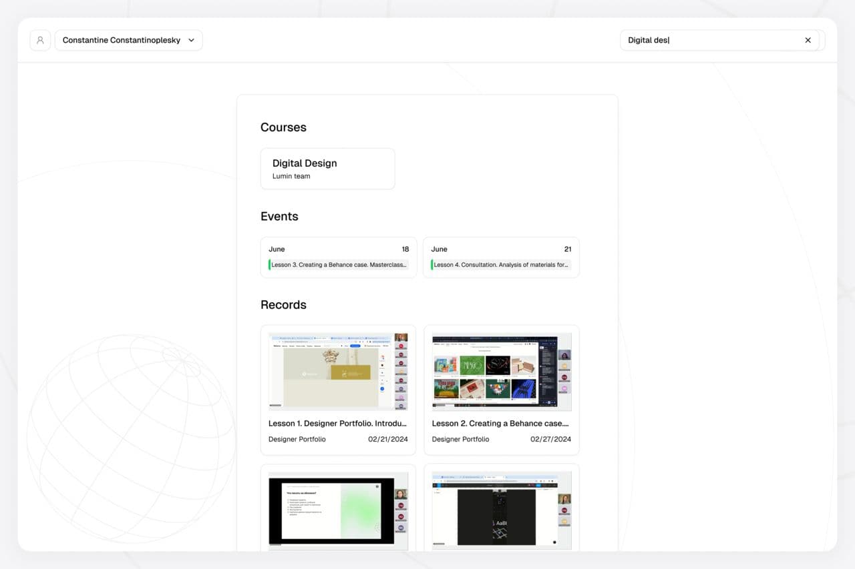Open the recording thumbnail with the green gradient slide
Screen dimensions: 855x569
pos(338,510)
